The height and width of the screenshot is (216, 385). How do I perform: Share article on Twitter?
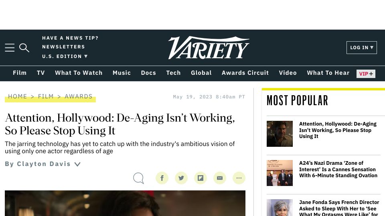pos(181,178)
